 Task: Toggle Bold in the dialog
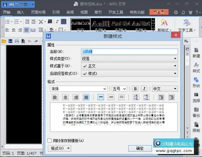coord(135,89)
